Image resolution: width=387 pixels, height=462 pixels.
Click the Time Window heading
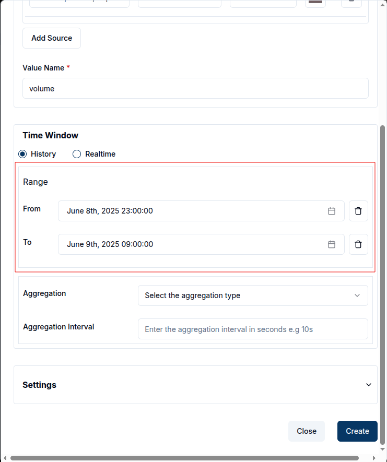pyautogui.click(x=51, y=135)
